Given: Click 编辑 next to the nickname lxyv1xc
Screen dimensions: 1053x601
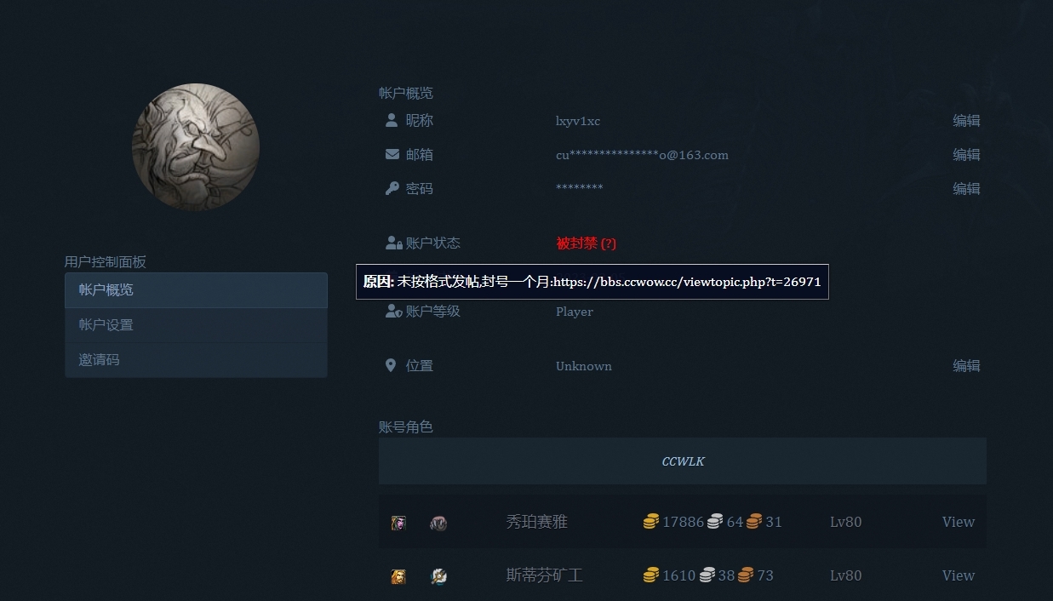Looking at the screenshot, I should (967, 120).
